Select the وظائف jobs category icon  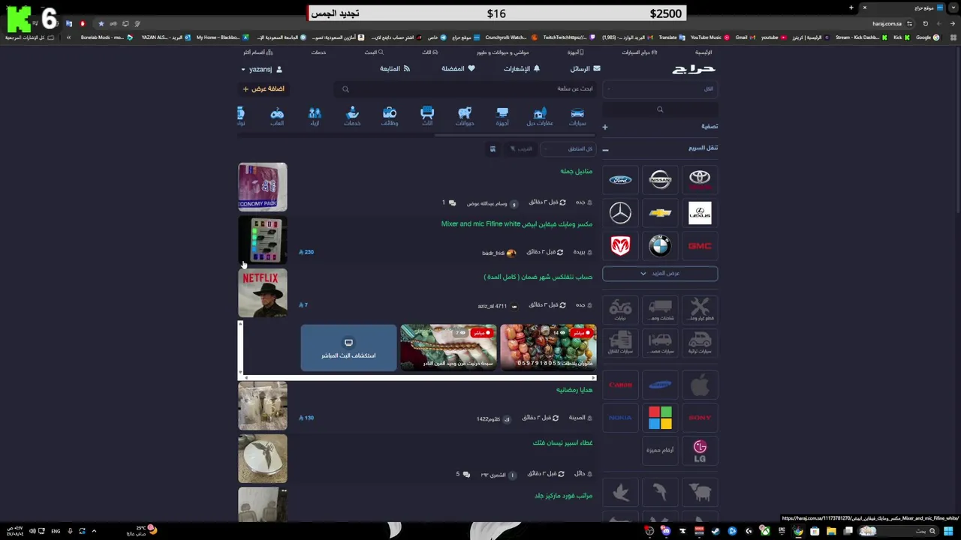pos(390,116)
